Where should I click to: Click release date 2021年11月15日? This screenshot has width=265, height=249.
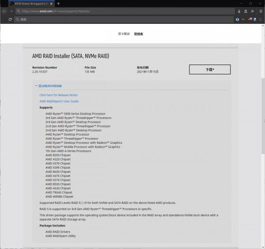(148, 72)
